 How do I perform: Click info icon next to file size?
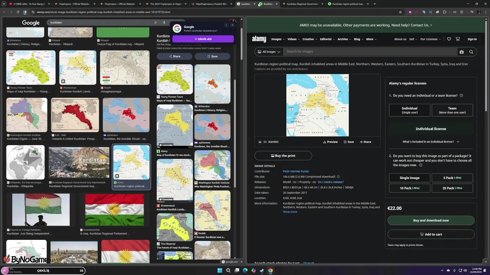[x=338, y=177]
